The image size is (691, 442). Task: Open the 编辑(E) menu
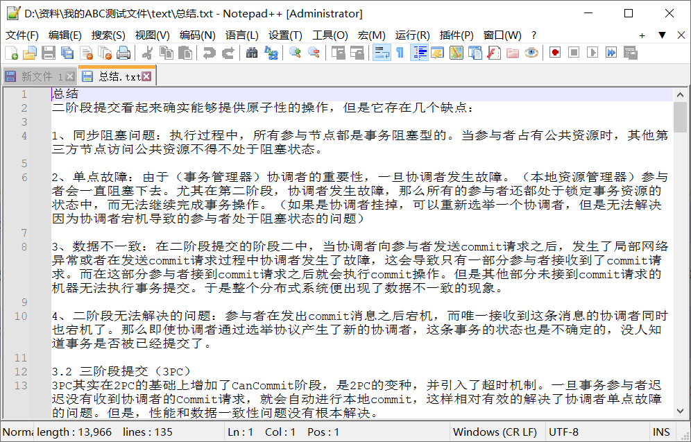[x=65, y=35]
